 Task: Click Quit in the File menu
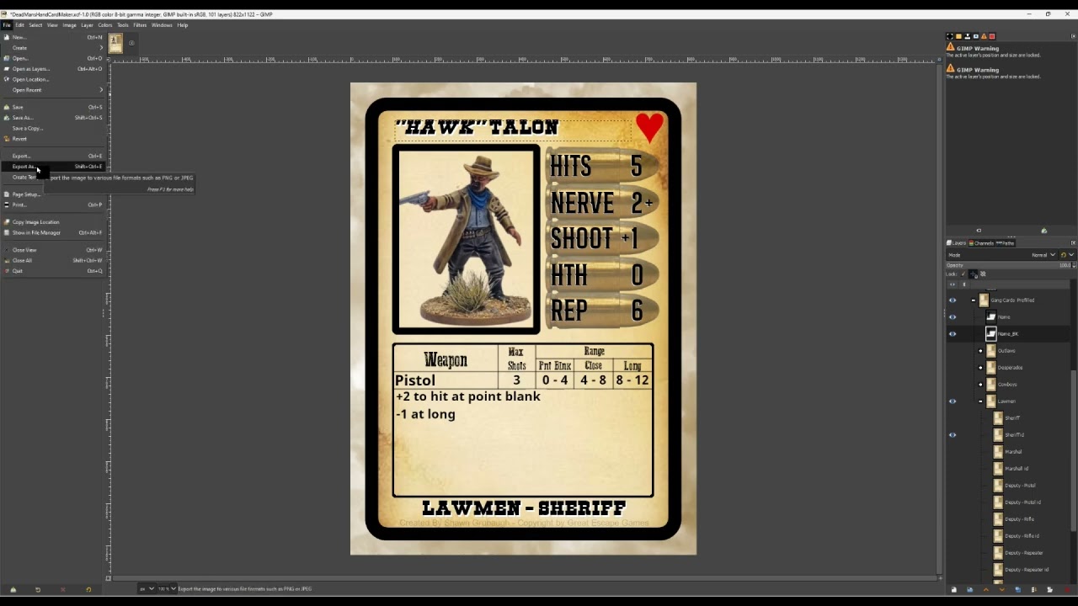(x=54, y=271)
